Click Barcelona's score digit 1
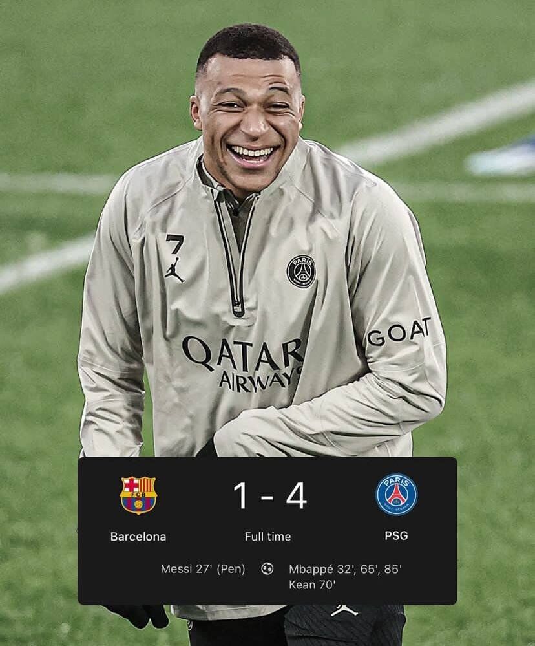This screenshot has width=535, height=646. (x=241, y=495)
